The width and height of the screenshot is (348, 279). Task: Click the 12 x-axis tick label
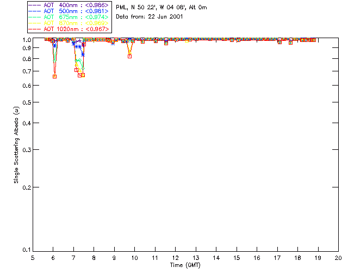pos(175,258)
